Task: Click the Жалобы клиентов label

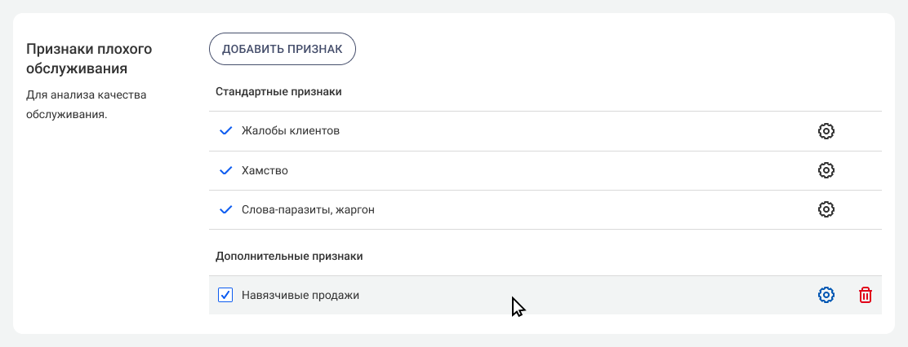Action: (x=290, y=131)
